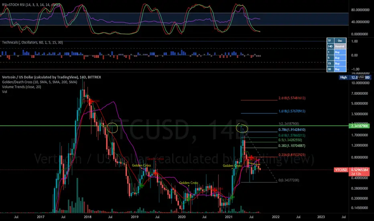
Task: Click the 0.20000000 price scale value
Action: pos(360,198)
